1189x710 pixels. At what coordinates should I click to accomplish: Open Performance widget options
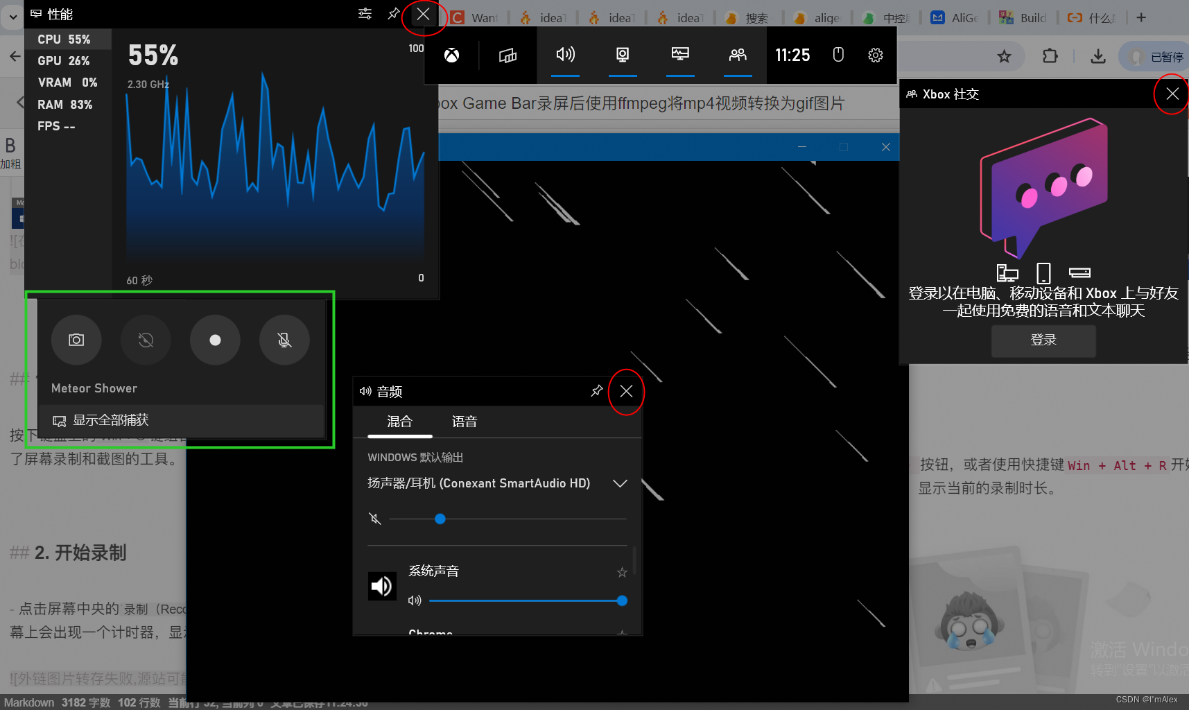coord(365,14)
